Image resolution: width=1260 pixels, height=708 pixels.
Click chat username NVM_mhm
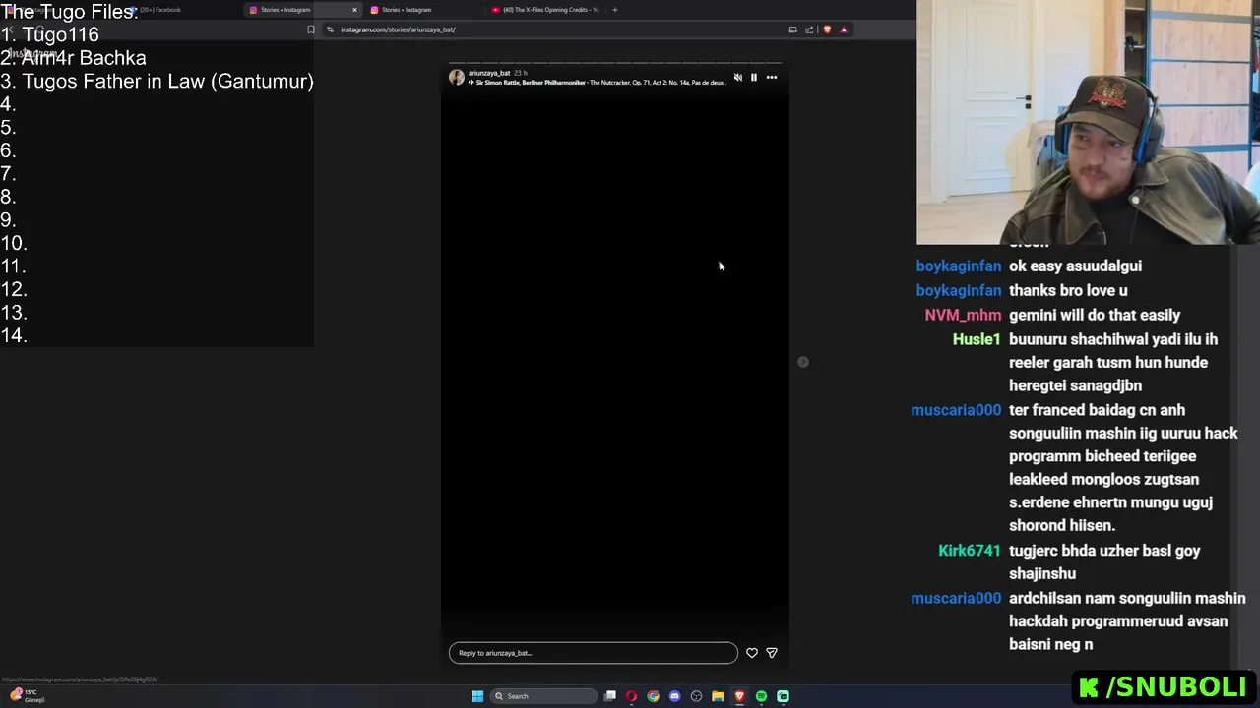click(963, 315)
